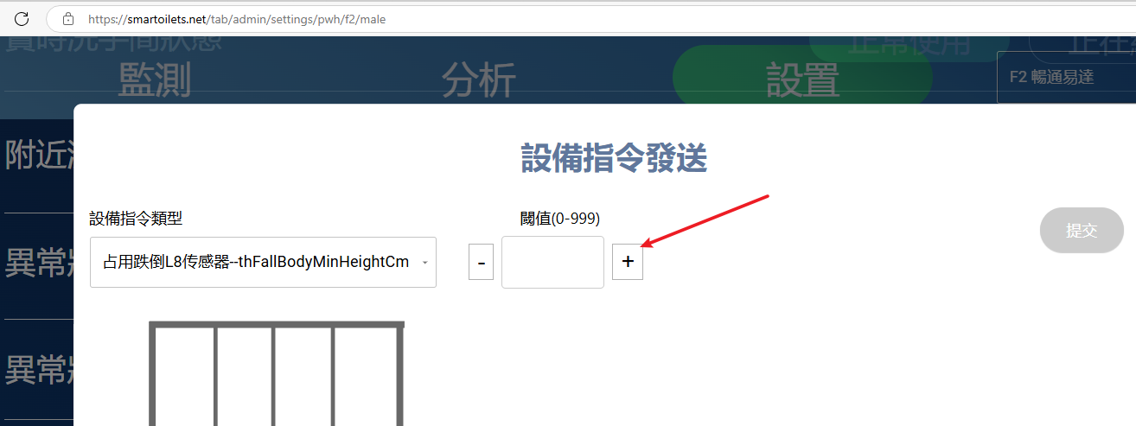Switch to the 分析 tab
Viewport: 1136px width, 426px height.
pos(479,80)
